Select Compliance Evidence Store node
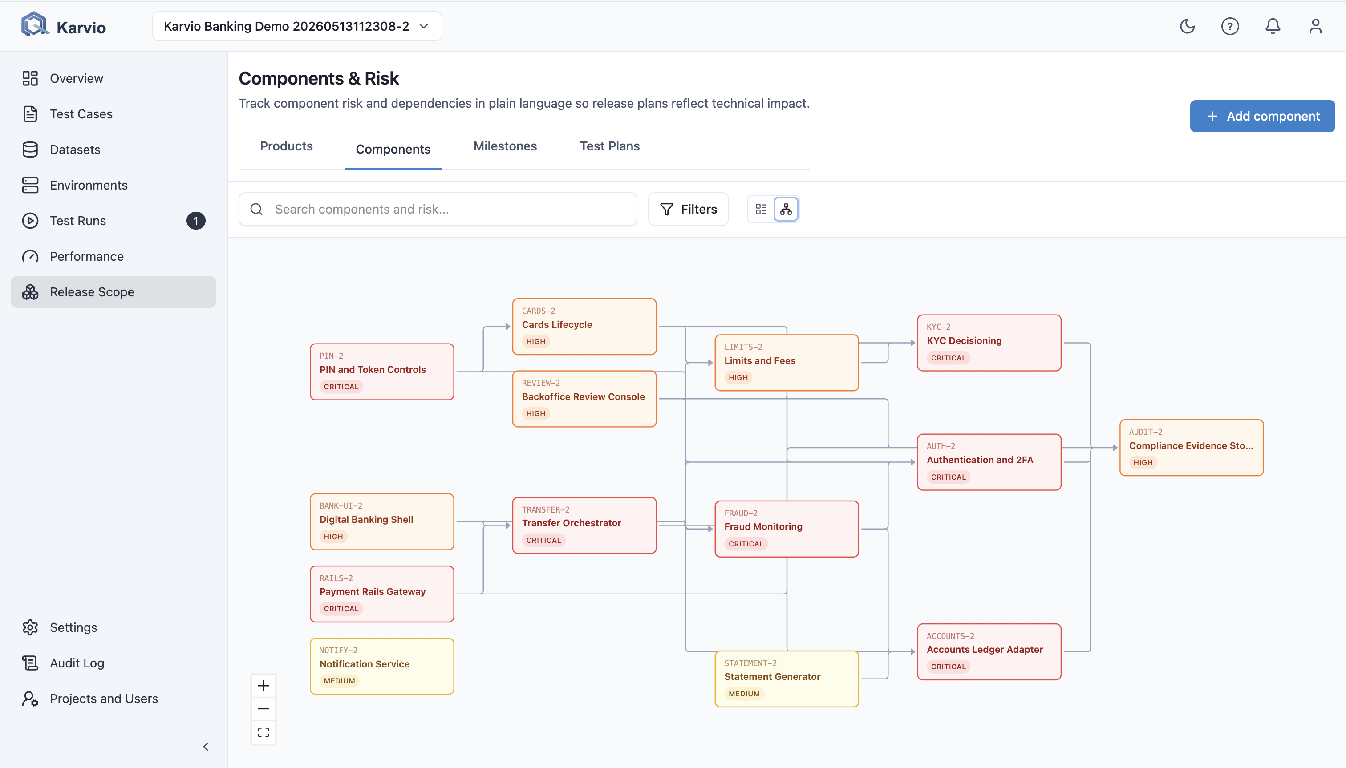Viewport: 1346px width, 768px height. (1192, 448)
